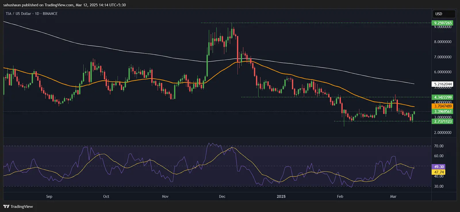Click the 2.0000000 price axis value

click(443, 133)
